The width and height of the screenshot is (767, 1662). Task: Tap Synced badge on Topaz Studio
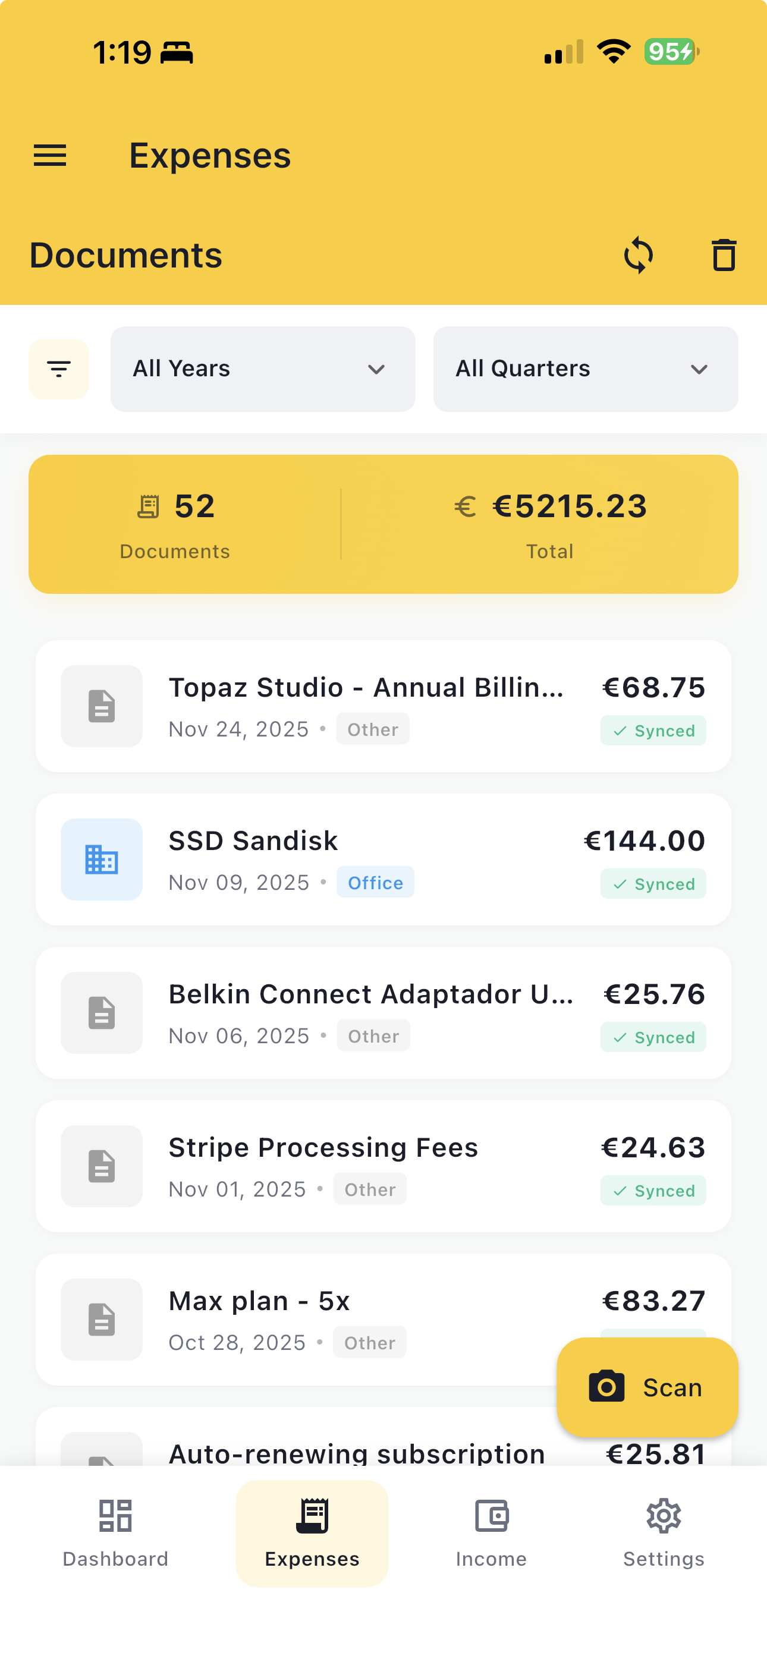pyautogui.click(x=653, y=731)
